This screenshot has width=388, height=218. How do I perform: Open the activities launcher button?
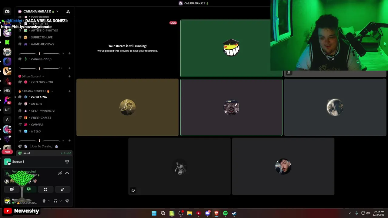(x=45, y=189)
